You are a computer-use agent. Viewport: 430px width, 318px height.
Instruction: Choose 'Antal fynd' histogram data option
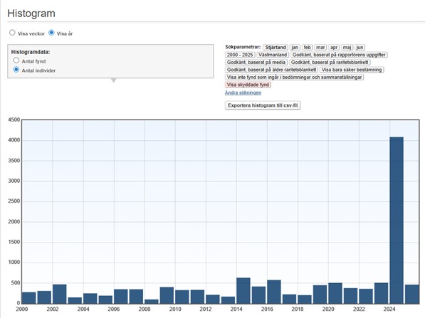[17, 61]
